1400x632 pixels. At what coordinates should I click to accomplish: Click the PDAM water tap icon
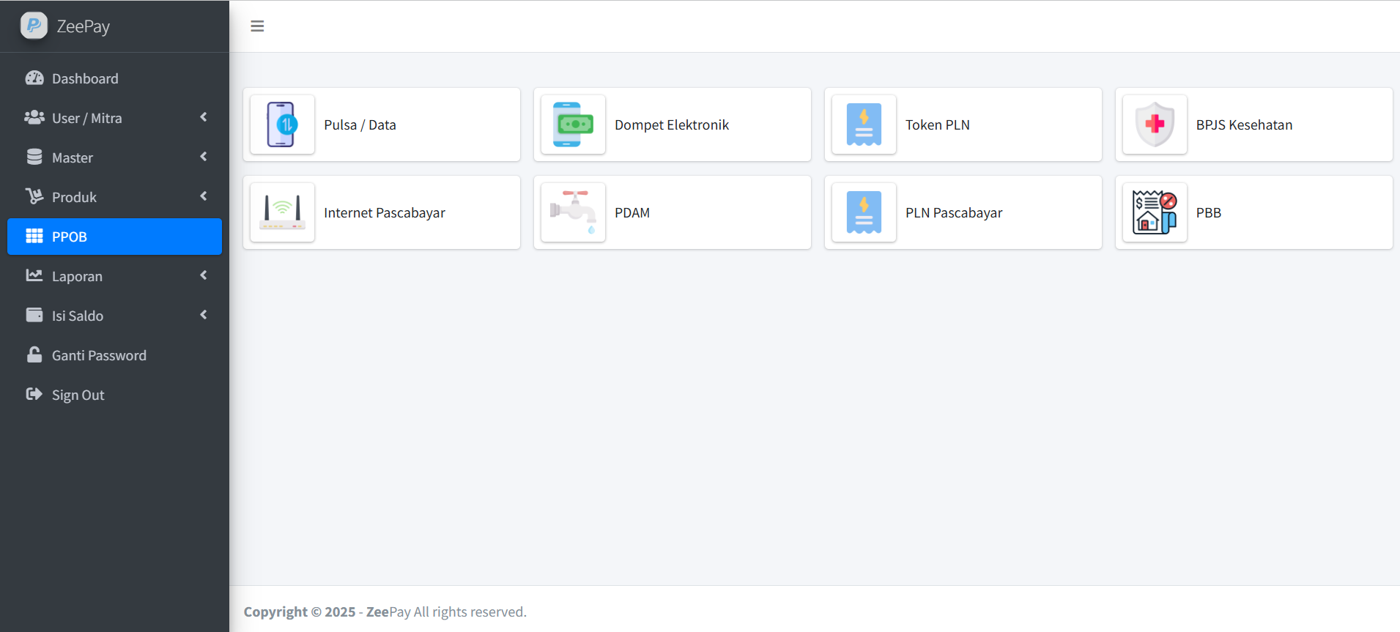tap(573, 212)
